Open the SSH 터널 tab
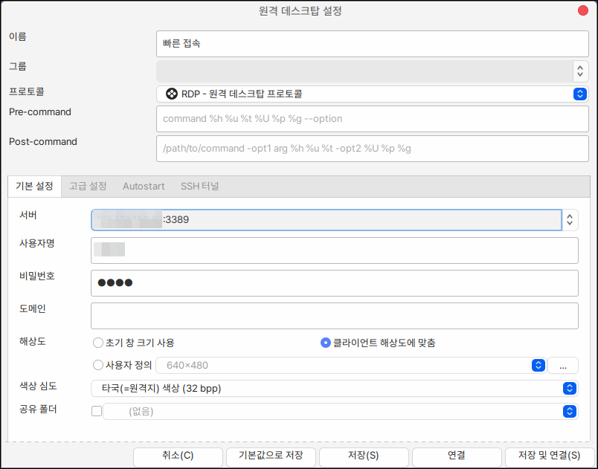Viewport: 598px width, 469px height. click(199, 186)
